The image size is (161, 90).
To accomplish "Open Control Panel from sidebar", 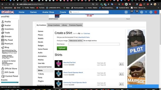I will tap(10, 76).
